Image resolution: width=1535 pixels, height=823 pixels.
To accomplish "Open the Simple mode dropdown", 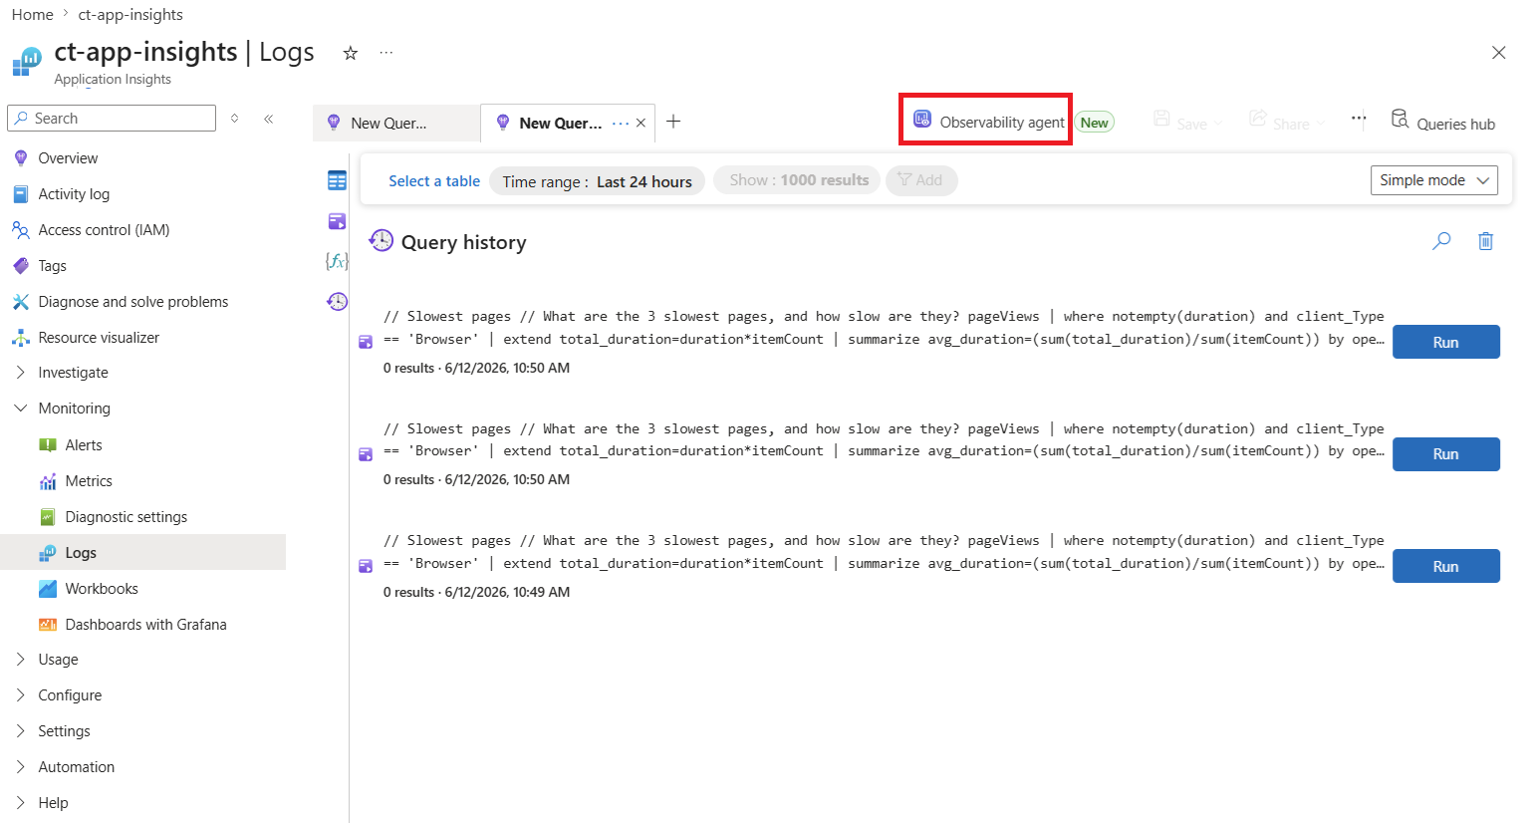I will click(x=1433, y=180).
